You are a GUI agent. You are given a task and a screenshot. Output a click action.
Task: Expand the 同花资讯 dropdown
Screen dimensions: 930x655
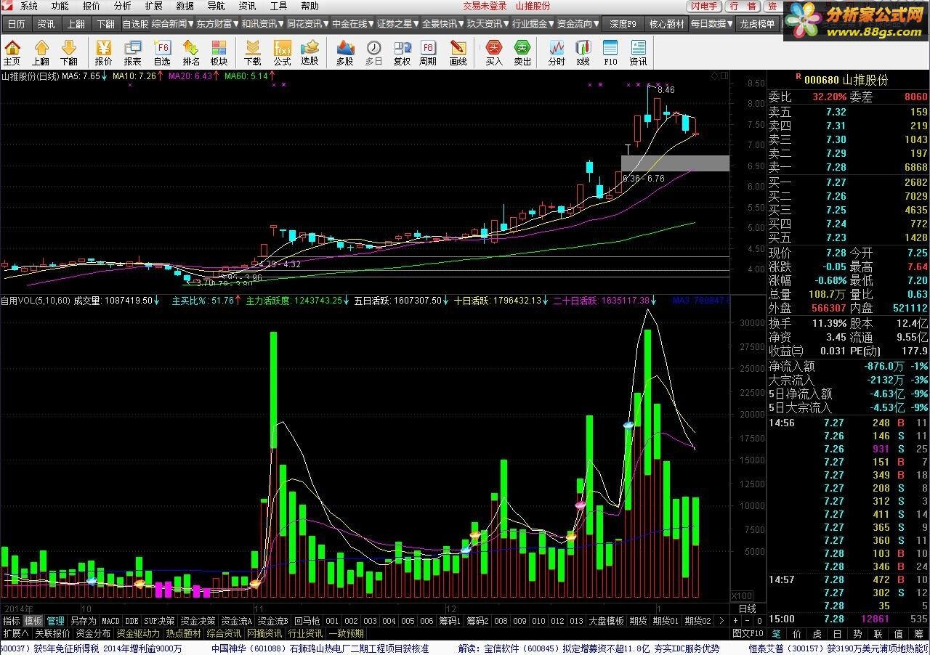click(308, 23)
